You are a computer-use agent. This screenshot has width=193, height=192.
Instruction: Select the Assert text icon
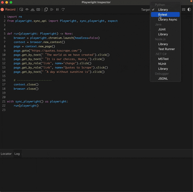(x=32, y=9)
